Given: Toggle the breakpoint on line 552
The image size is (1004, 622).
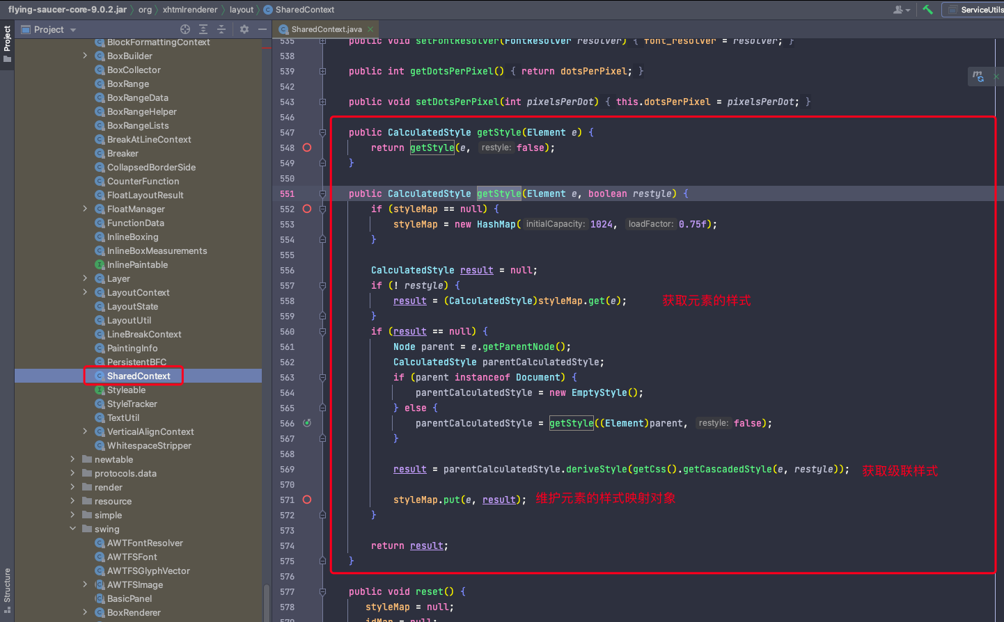Looking at the screenshot, I should coord(307,209).
